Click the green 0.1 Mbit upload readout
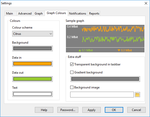The width and height of the screenshot is (150, 117). 86,50
